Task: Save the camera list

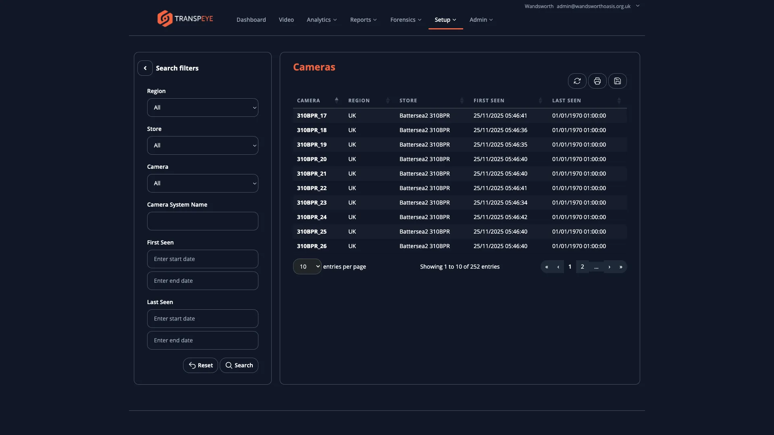Action: pyautogui.click(x=618, y=81)
